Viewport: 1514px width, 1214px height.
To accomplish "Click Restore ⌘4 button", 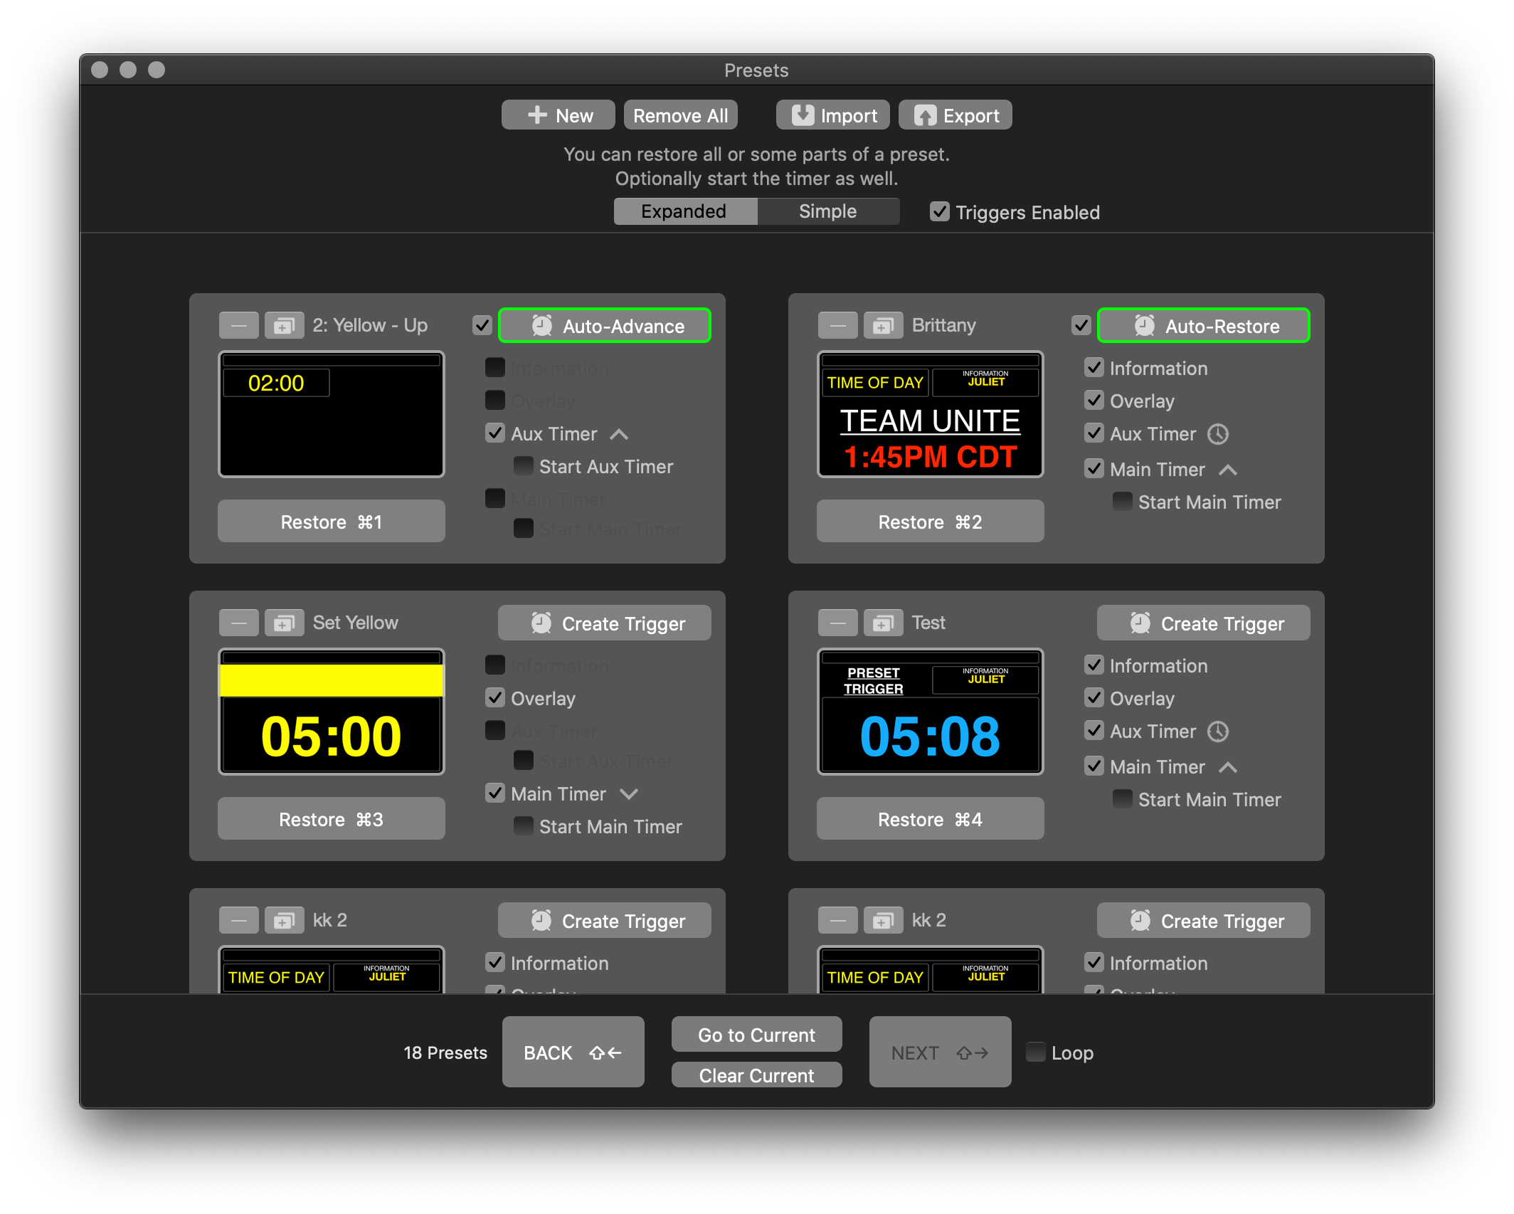I will click(x=931, y=819).
